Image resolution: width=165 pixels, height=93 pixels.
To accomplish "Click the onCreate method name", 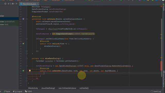I will click(x=51, y=19).
